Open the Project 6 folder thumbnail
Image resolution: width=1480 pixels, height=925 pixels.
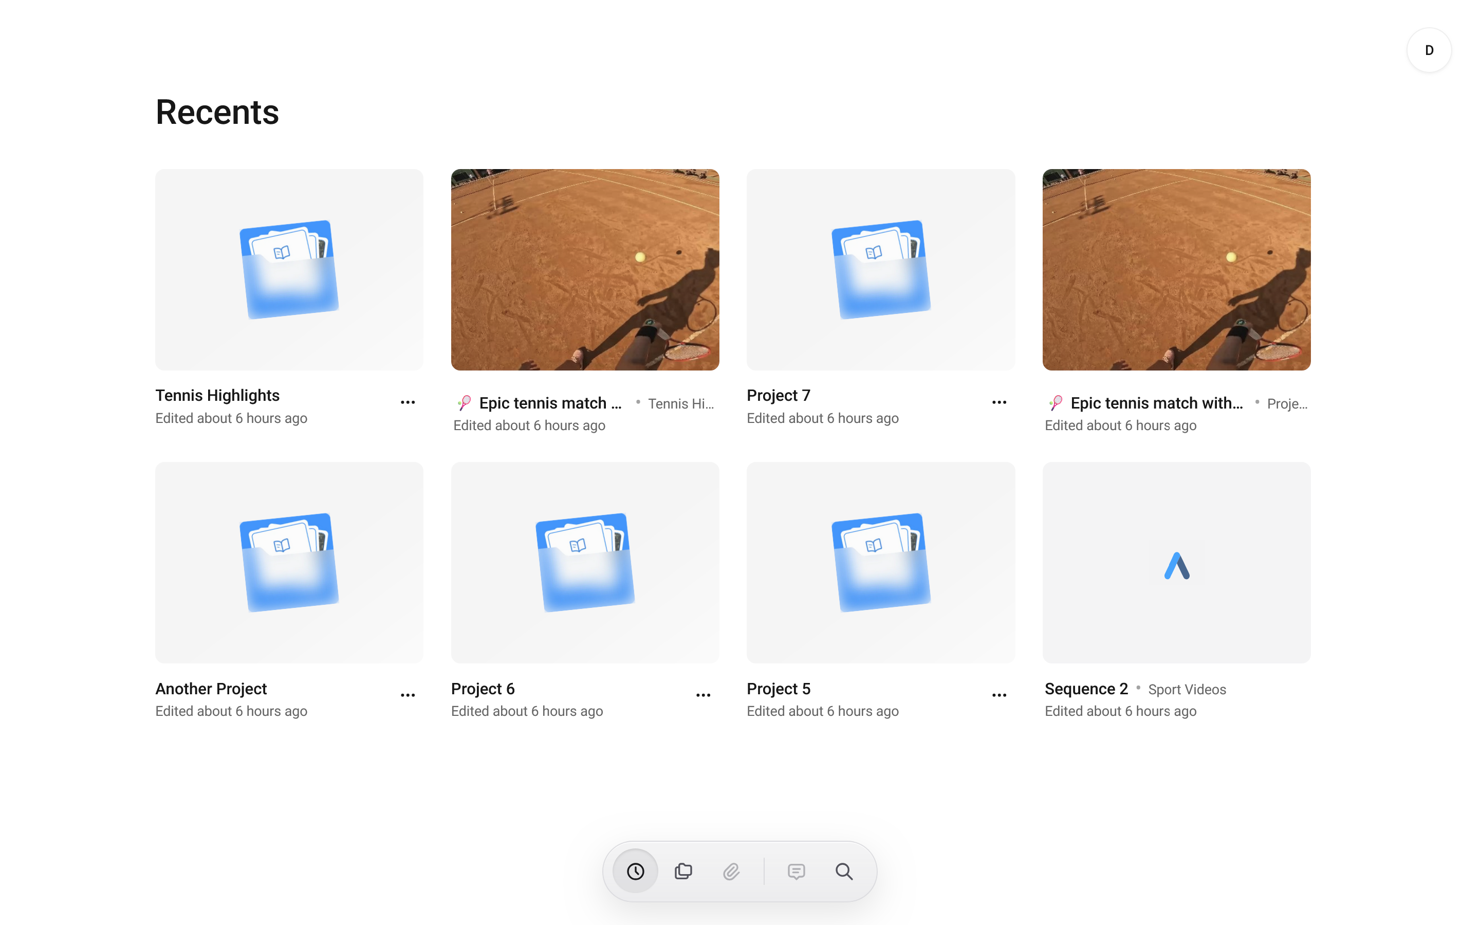click(585, 563)
